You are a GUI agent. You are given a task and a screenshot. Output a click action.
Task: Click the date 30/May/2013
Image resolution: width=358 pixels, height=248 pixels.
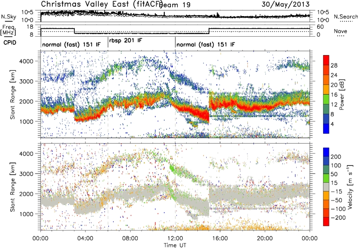[x=286, y=4]
